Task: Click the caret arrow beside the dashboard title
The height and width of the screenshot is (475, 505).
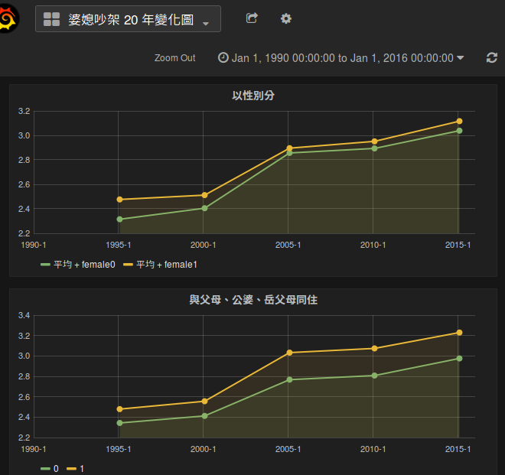Action: tap(206, 23)
